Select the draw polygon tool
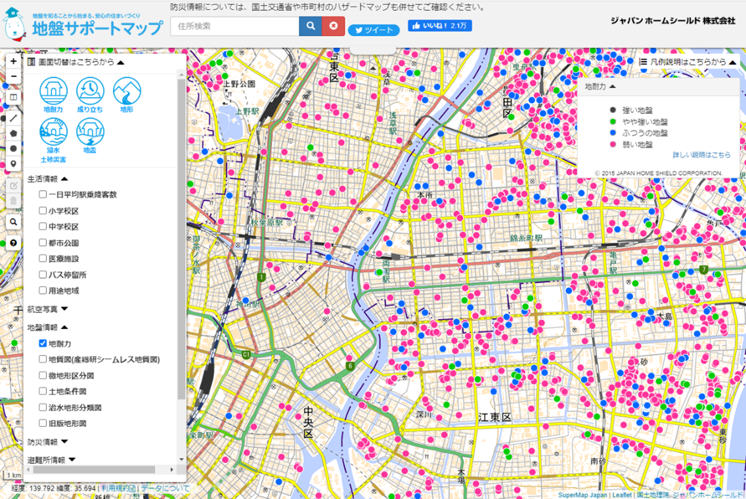Viewport: 746px width, 499px height. pos(13,133)
